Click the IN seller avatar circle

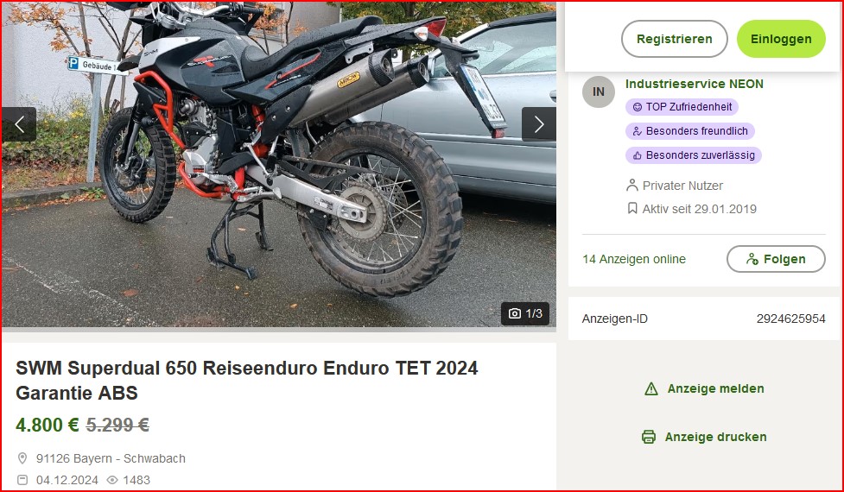[598, 92]
